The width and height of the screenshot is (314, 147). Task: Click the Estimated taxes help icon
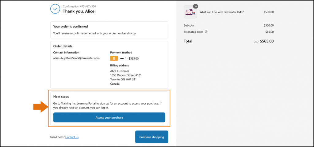[x=206, y=32]
